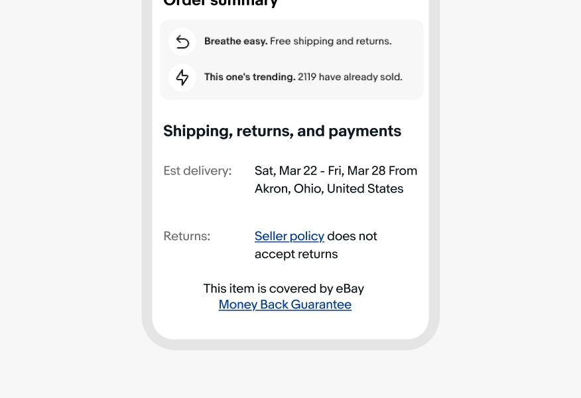581x398 pixels.
Task: Click Money Back Guarantee link
Action: pos(285,304)
